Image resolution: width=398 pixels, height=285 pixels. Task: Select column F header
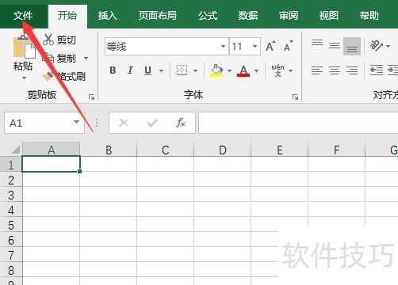[x=336, y=150]
